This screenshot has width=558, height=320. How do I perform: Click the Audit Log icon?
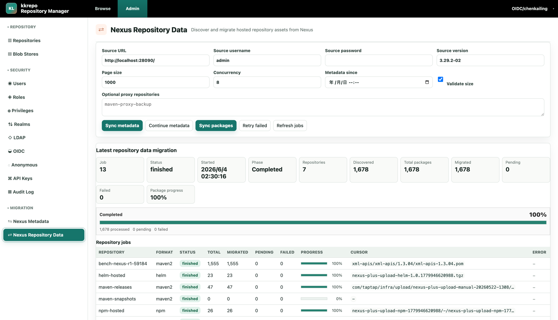click(10, 192)
